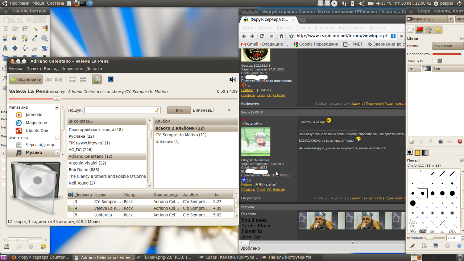Screen dimensions: 464x261
Task: Open Режим Звичайний mode dropdown
Action: pyautogui.click(x=448, y=46)
